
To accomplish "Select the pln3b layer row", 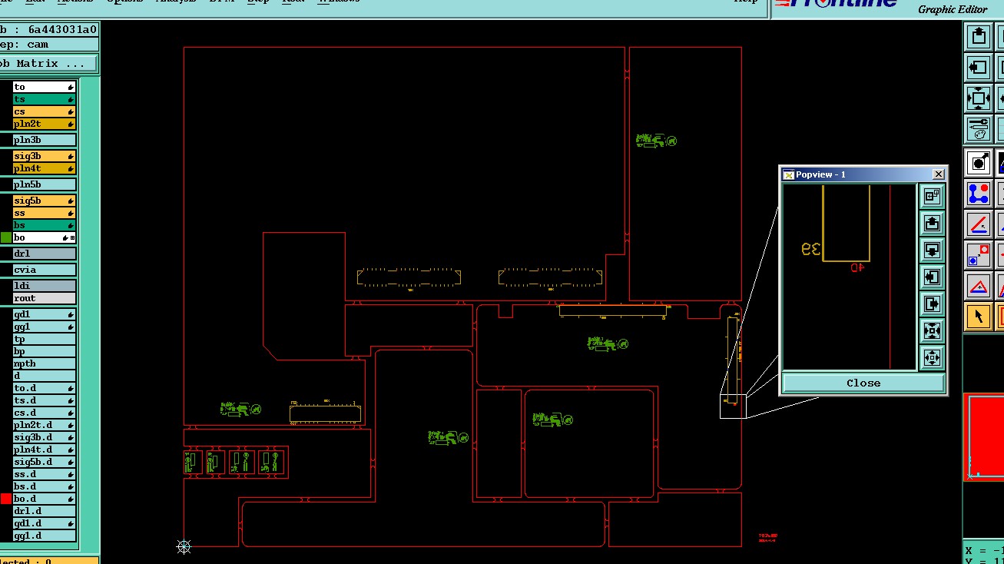I will pyautogui.click(x=45, y=140).
